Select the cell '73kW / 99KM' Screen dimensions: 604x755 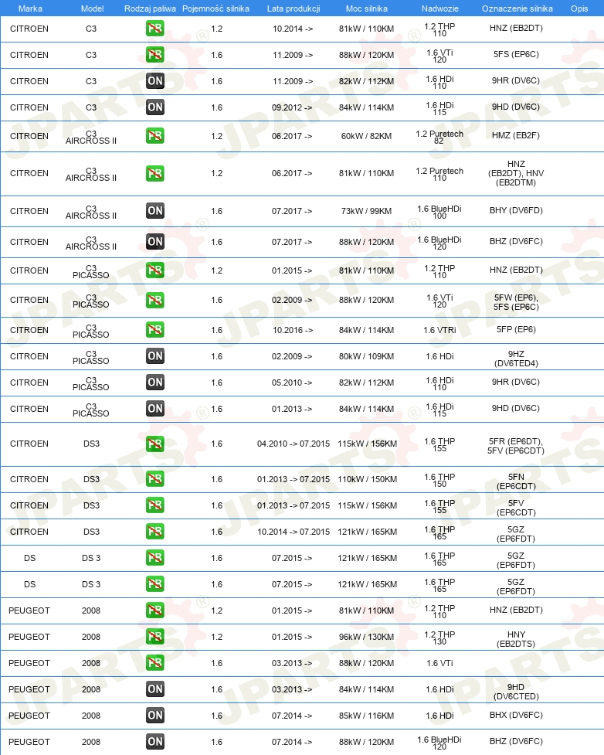click(366, 211)
